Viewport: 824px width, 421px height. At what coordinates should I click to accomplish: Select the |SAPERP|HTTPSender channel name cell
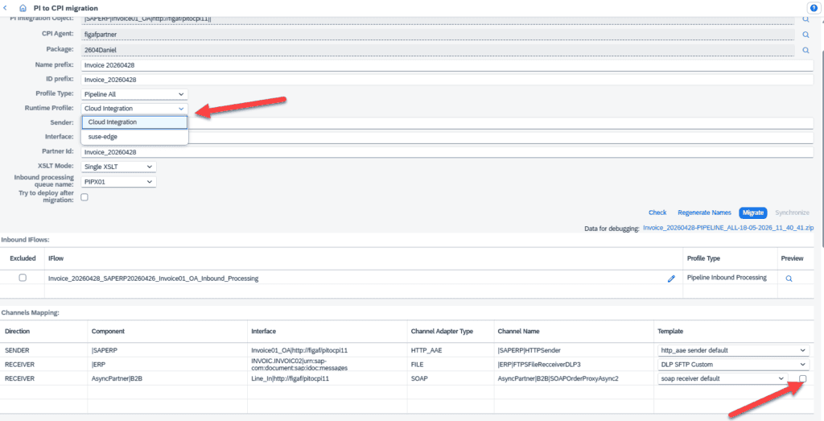[574, 350]
